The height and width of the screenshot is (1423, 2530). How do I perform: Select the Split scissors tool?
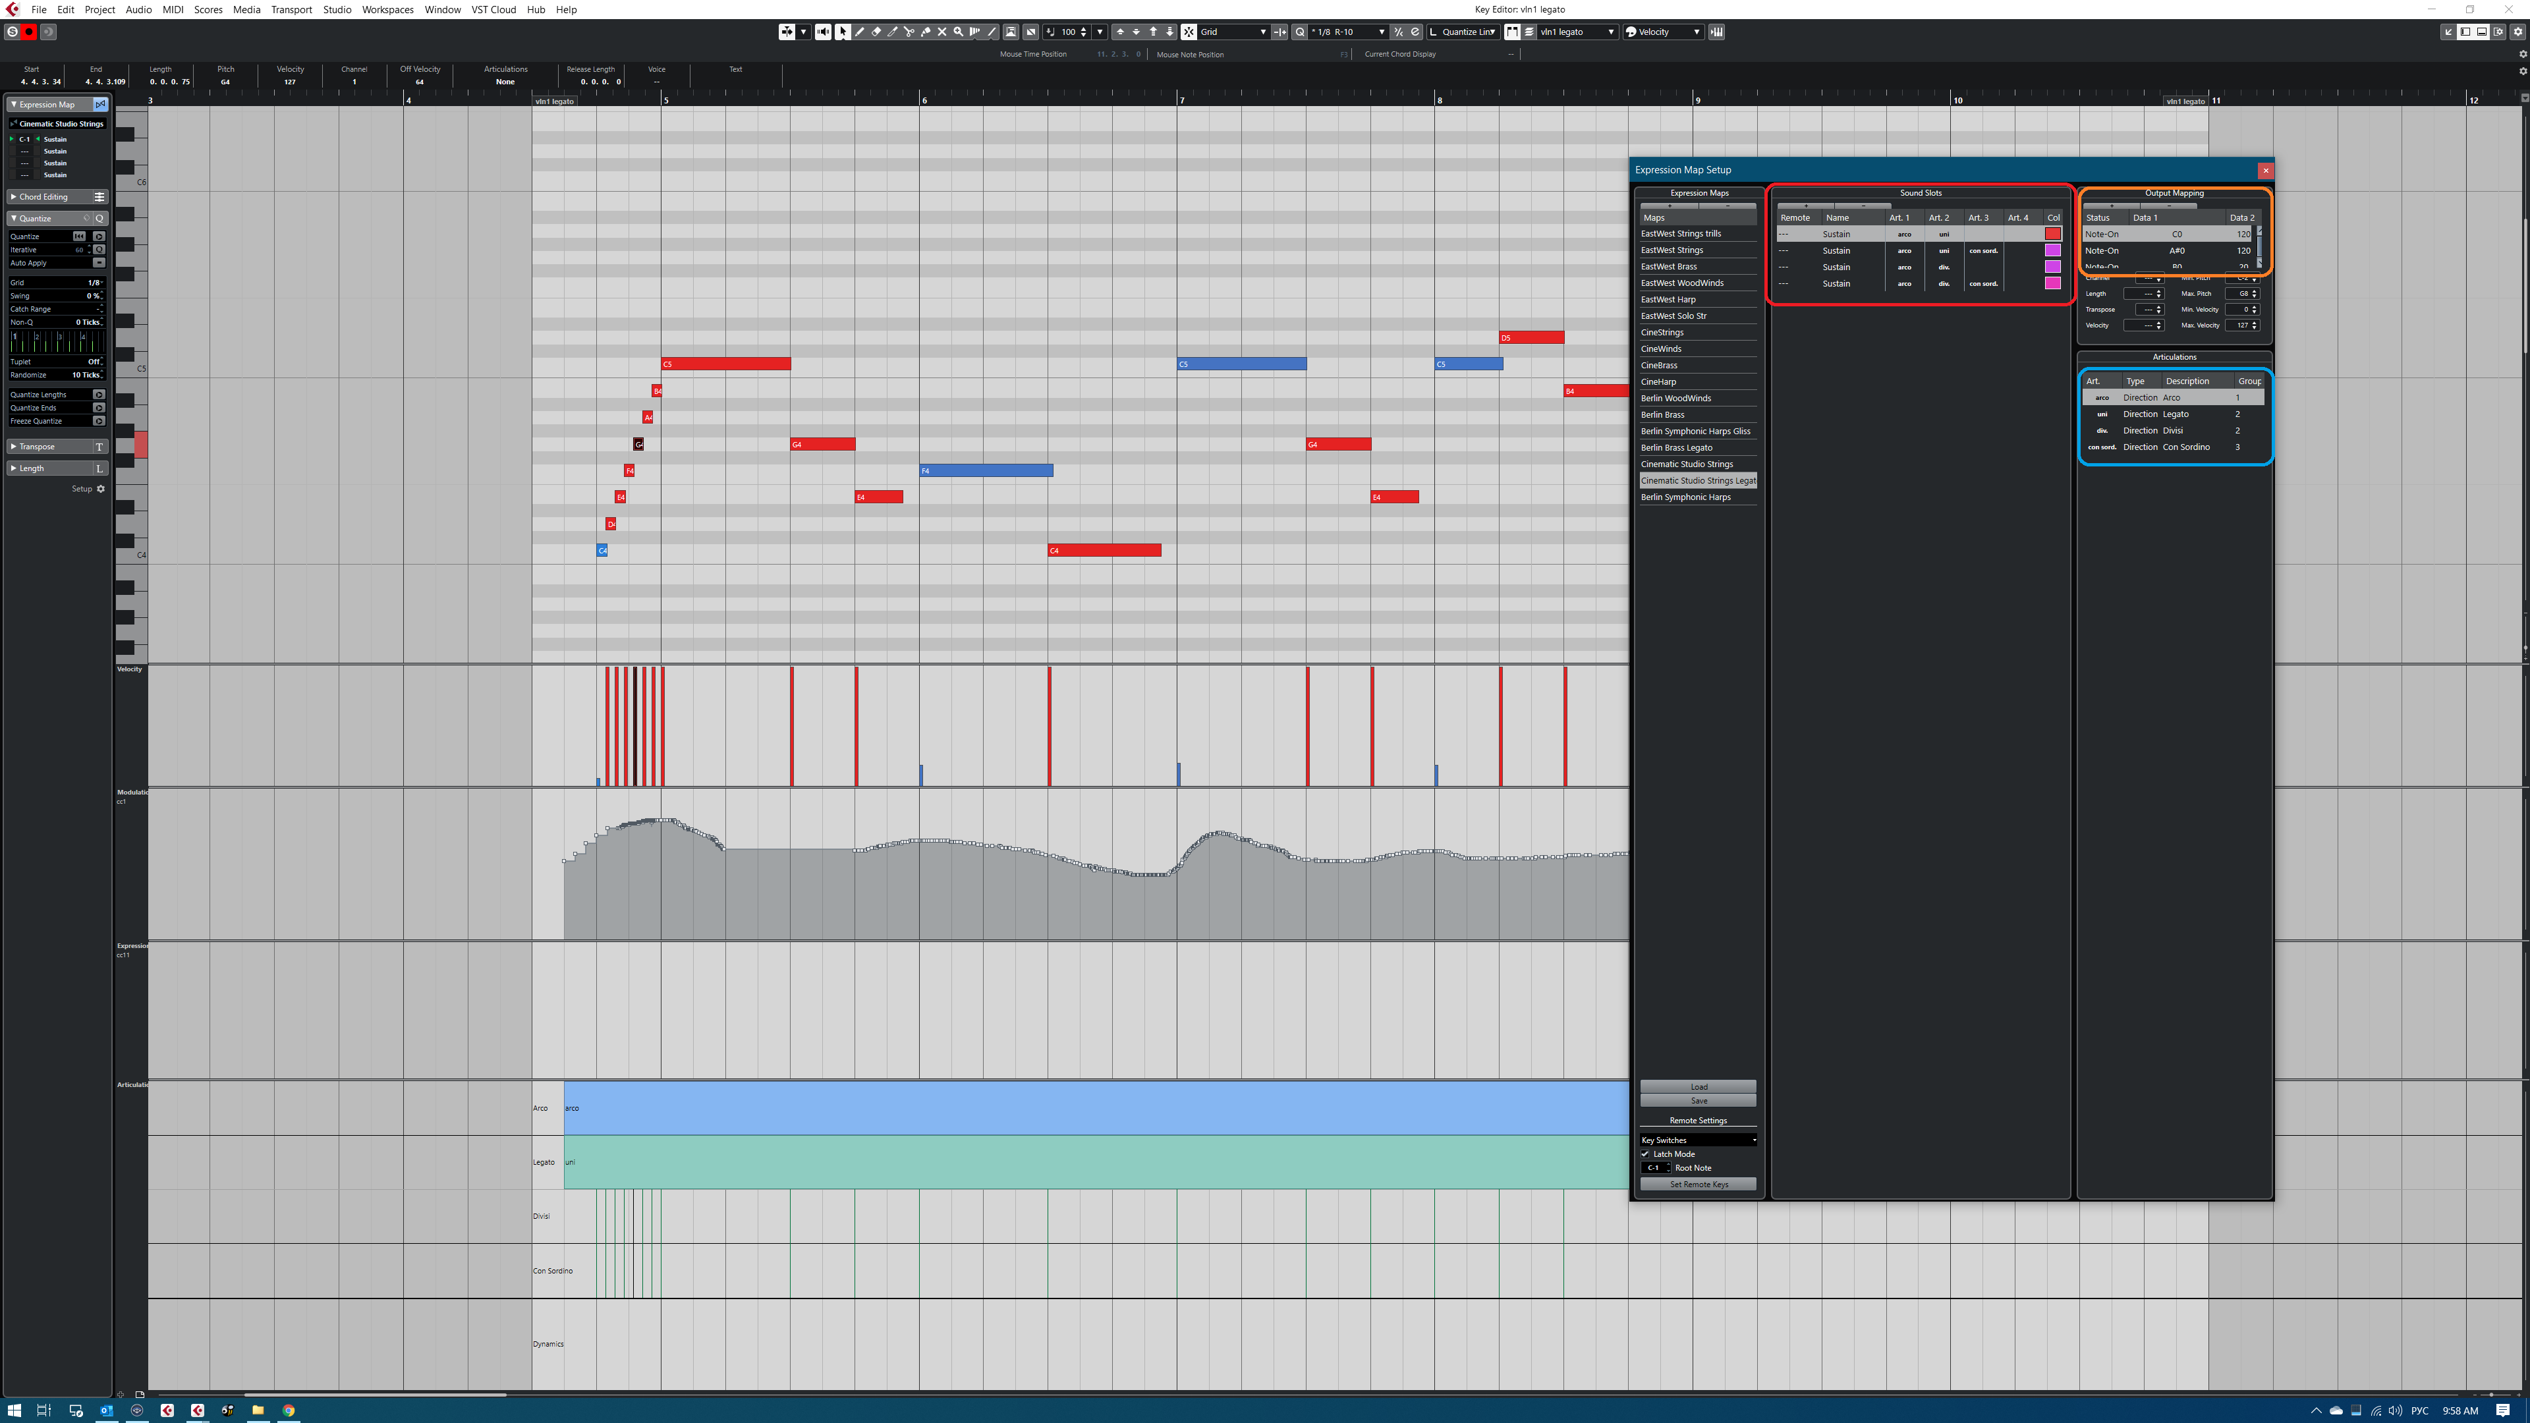[909, 32]
